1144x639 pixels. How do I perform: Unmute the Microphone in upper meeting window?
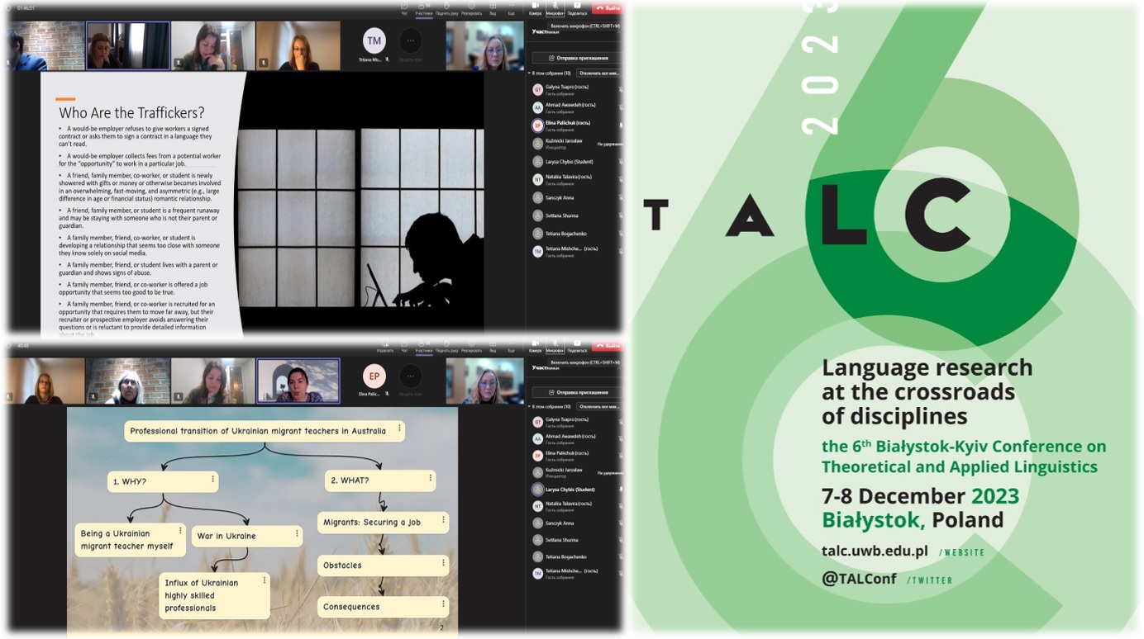[555, 9]
